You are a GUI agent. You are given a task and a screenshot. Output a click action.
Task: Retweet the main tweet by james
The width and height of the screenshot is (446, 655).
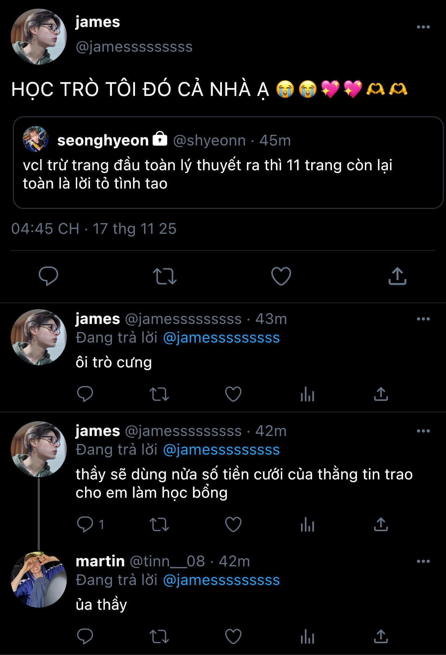click(165, 276)
